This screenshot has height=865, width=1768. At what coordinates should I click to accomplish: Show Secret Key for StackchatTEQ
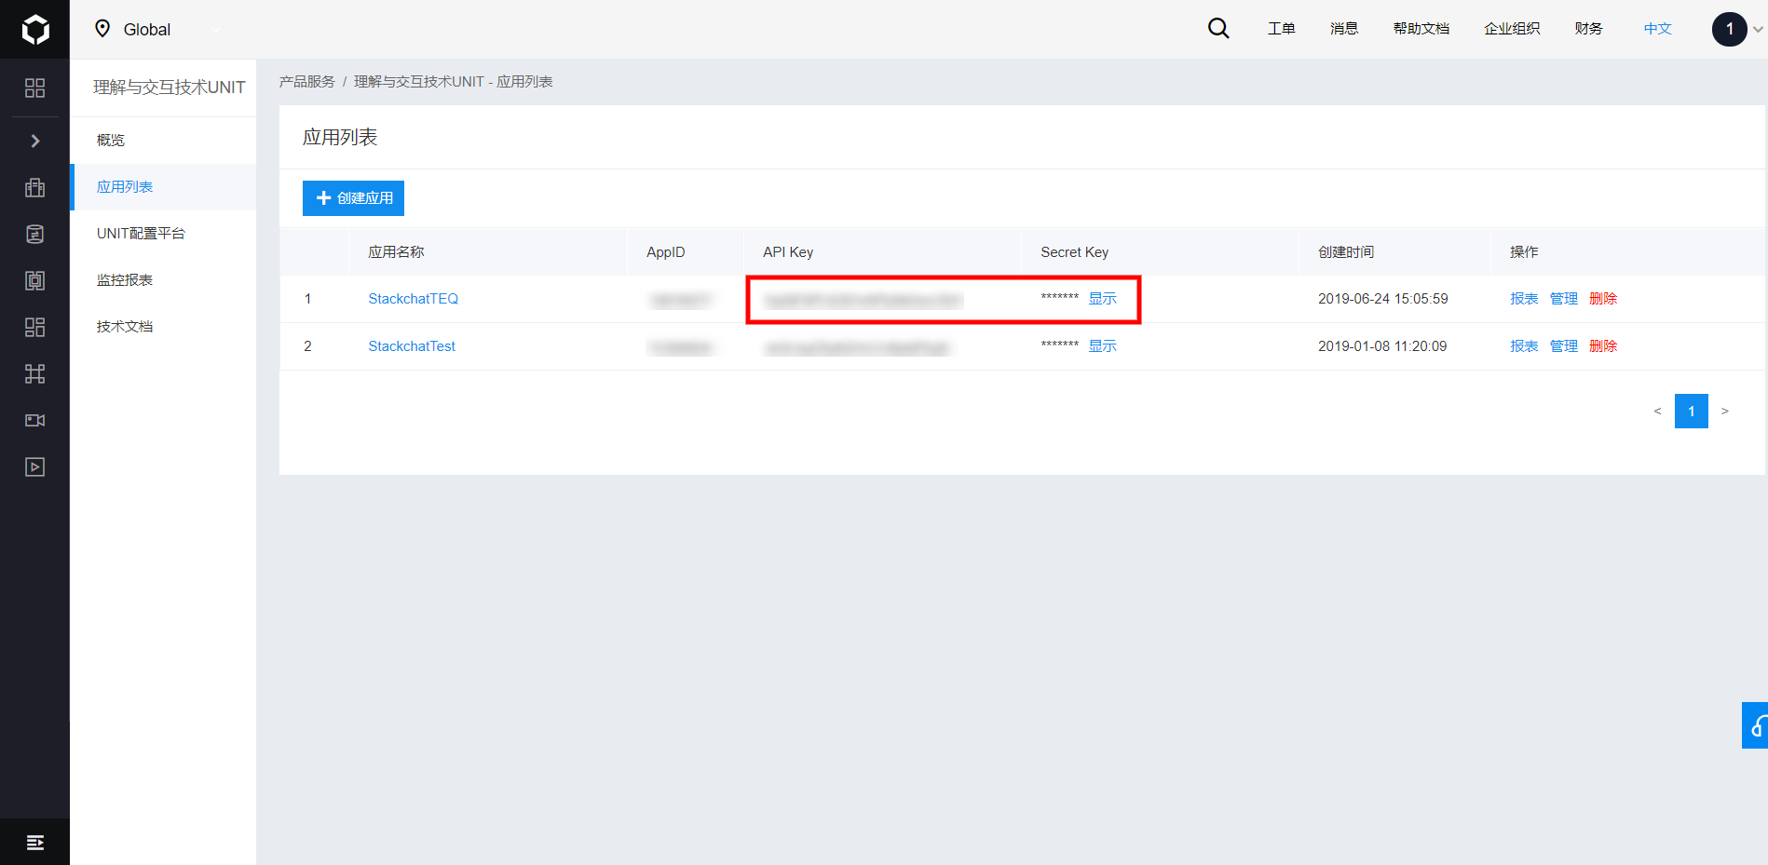point(1103,299)
